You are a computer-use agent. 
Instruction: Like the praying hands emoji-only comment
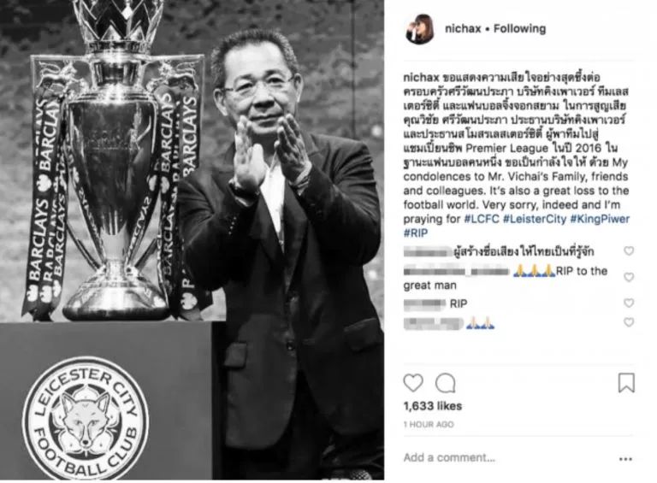click(x=629, y=322)
